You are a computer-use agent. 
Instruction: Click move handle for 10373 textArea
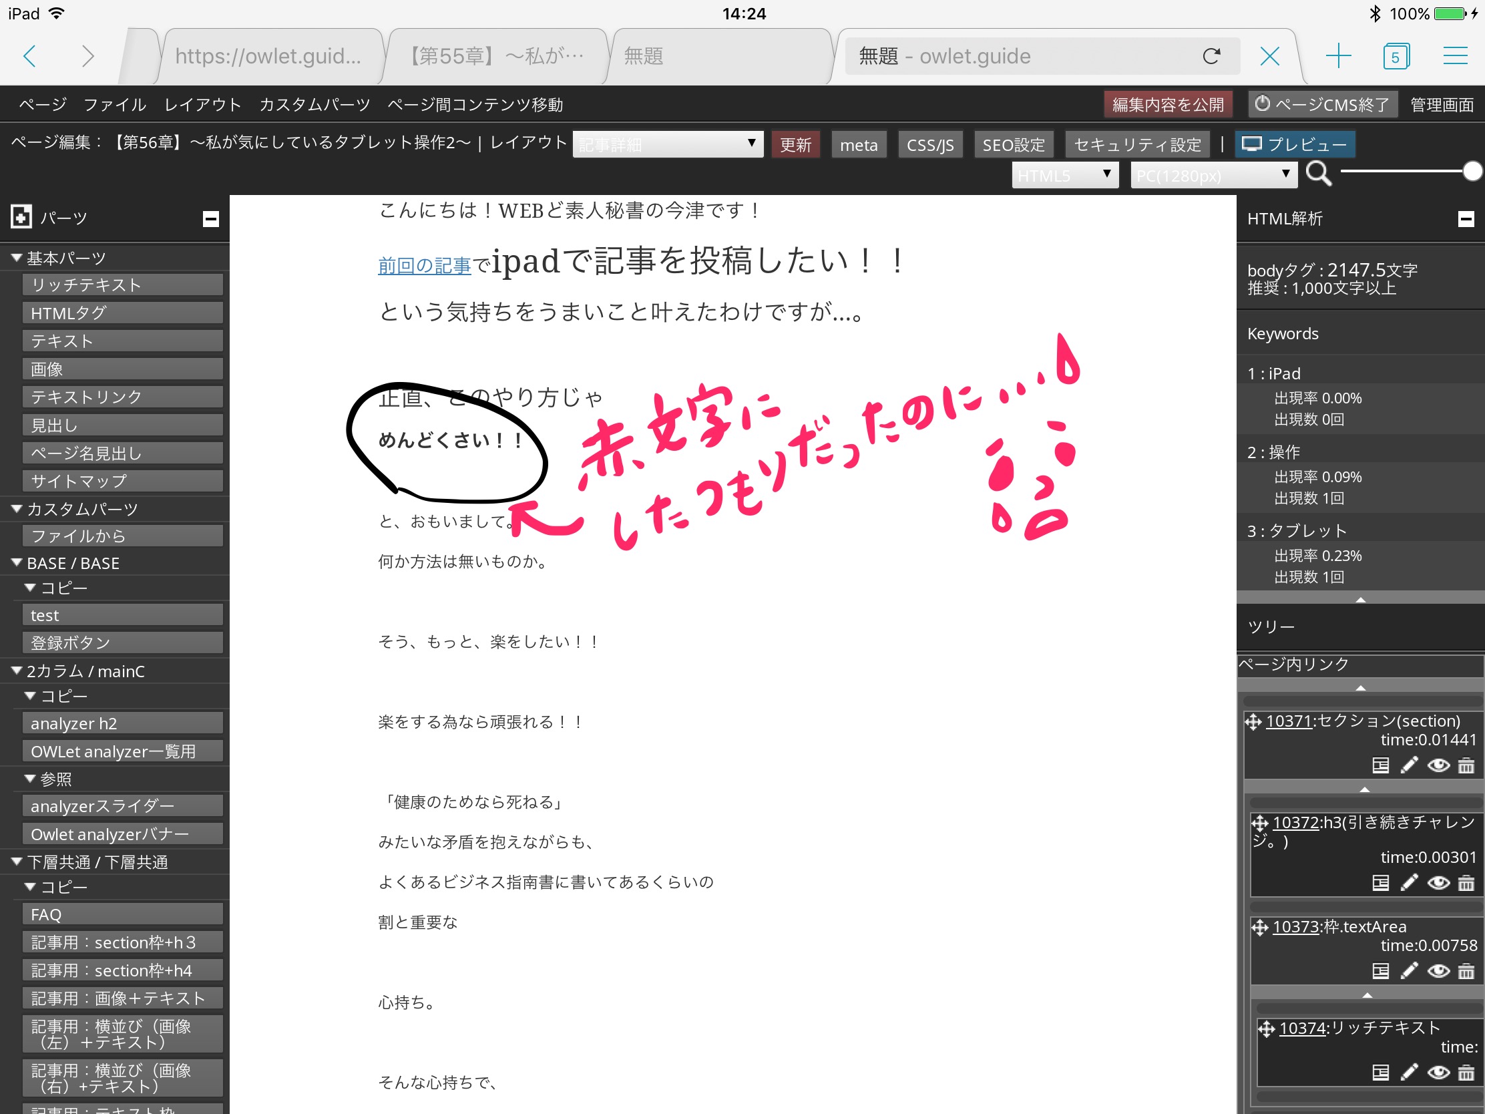[x=1260, y=927]
